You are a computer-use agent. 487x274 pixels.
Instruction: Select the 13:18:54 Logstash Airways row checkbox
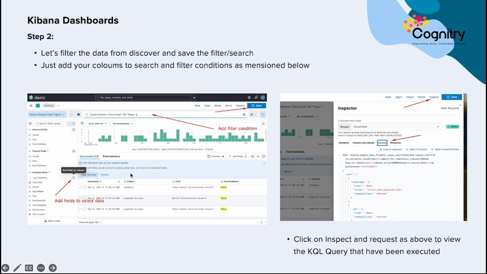[x=84, y=198]
